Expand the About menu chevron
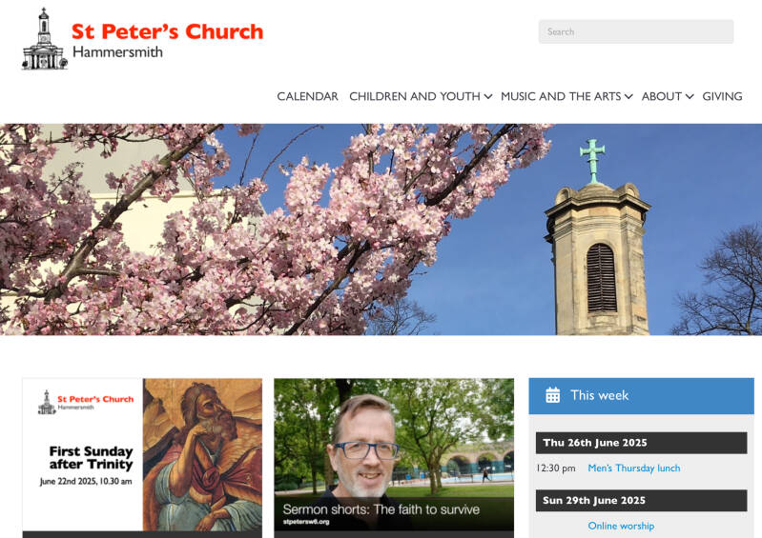The width and height of the screenshot is (762, 538). point(690,96)
